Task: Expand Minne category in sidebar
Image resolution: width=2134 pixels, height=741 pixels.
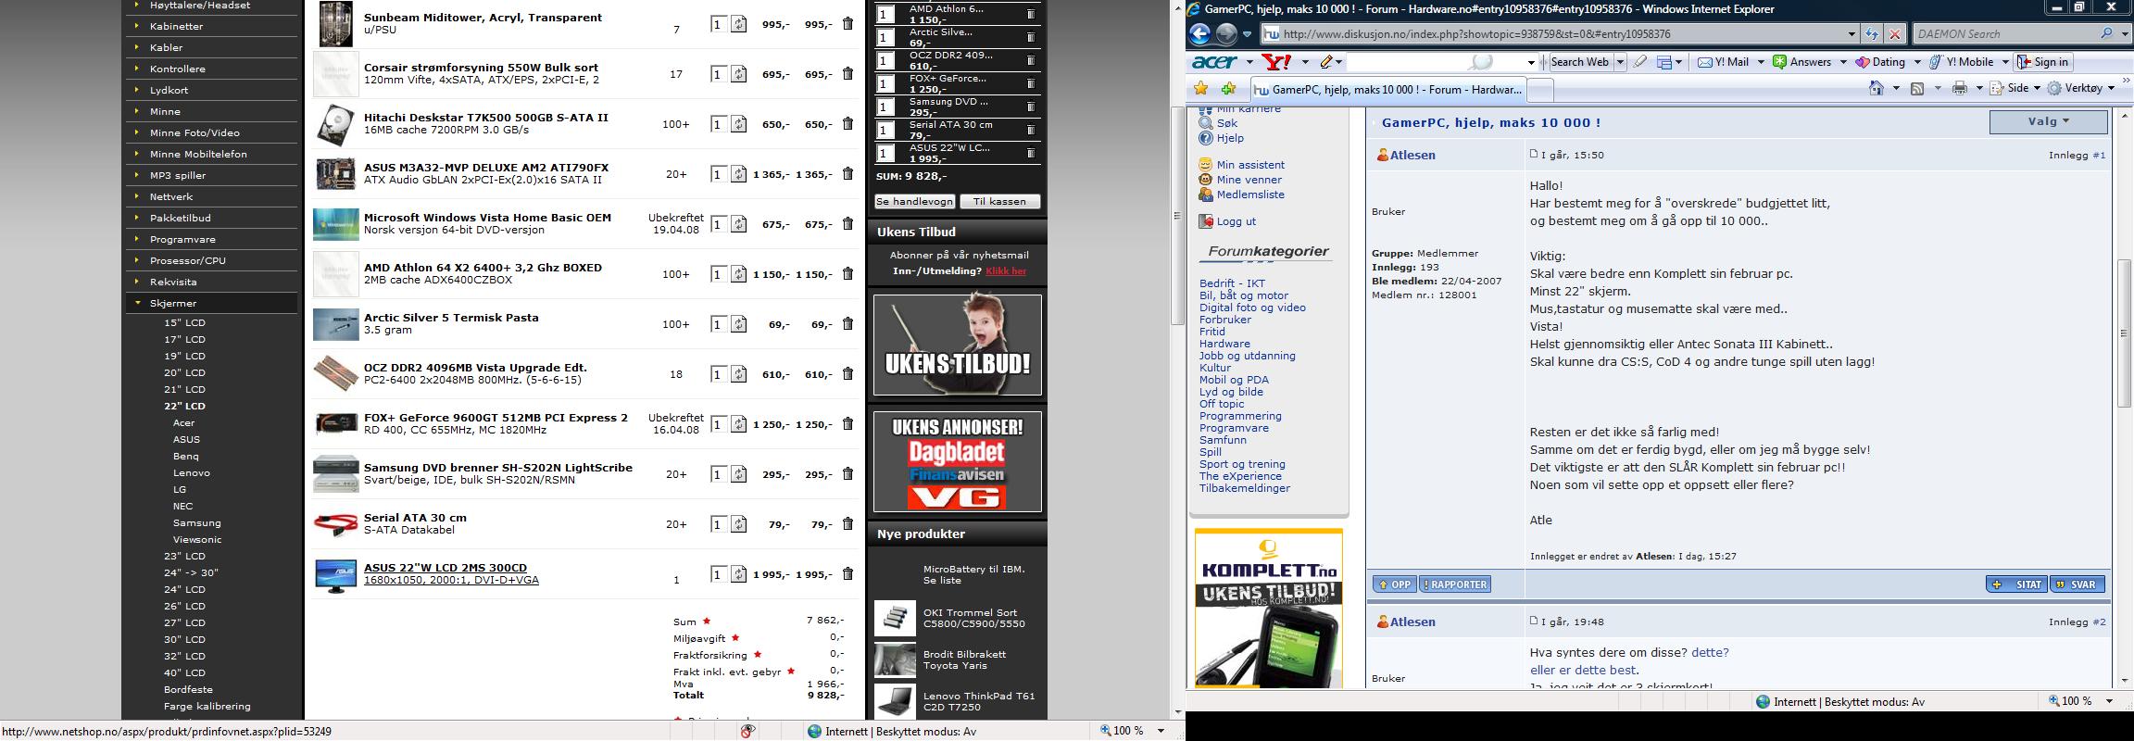Action: click(x=165, y=111)
